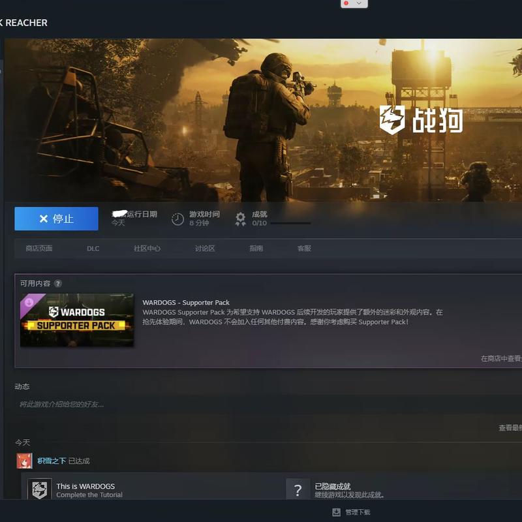Click the 游戏时间 8 分钟 playtime text
The image size is (522, 522).
click(x=204, y=219)
